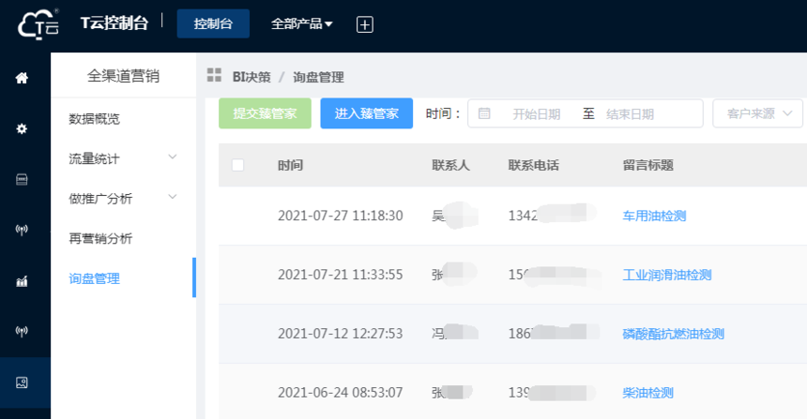Image resolution: width=807 pixels, height=419 pixels.
Task: Click the bar chart analytics icon in left rail
Action: click(x=22, y=281)
